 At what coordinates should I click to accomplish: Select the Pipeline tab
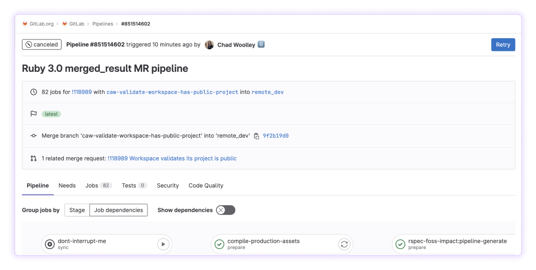[38, 185]
